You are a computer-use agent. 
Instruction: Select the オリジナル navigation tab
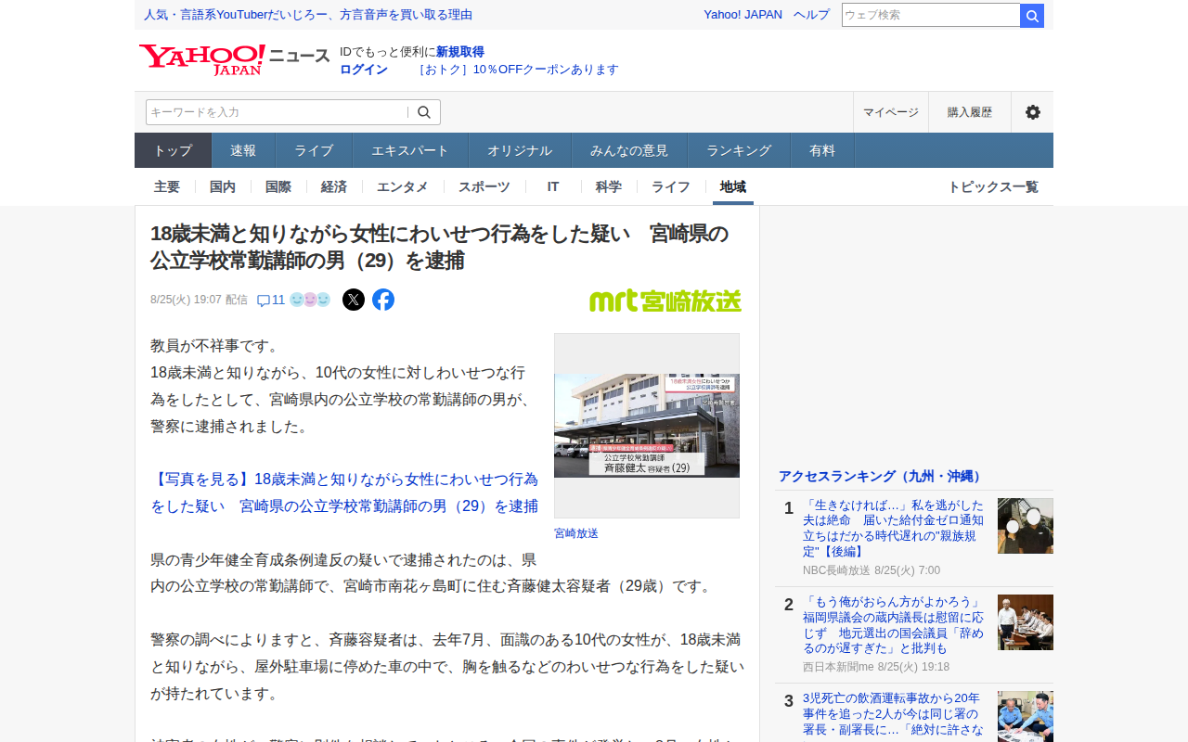click(520, 150)
